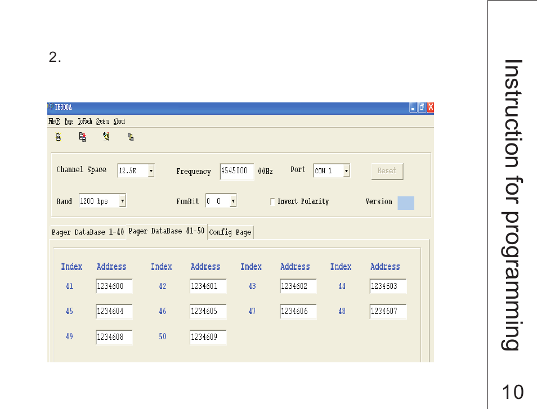Image resolution: width=537 pixels, height=409 pixels.
Task: Click index number "41"
Action: [x=70, y=286]
